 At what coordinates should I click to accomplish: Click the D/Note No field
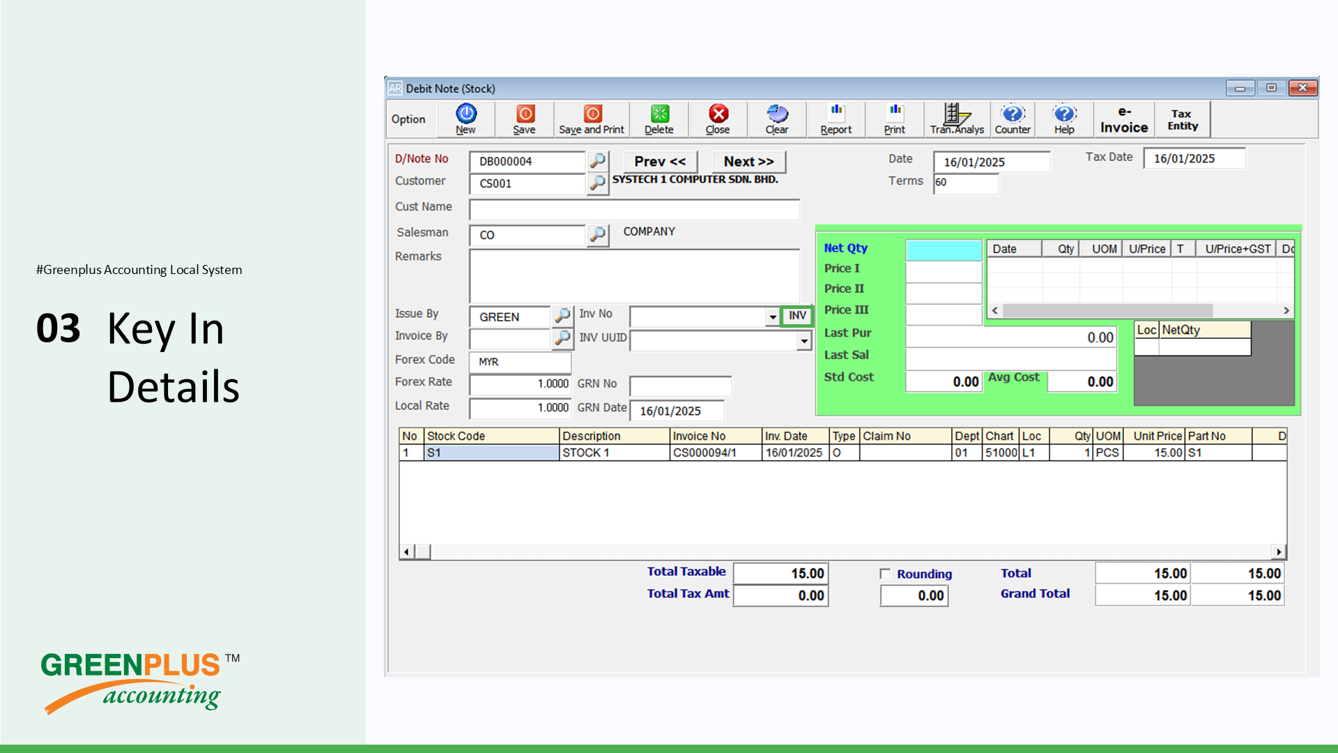click(x=528, y=162)
